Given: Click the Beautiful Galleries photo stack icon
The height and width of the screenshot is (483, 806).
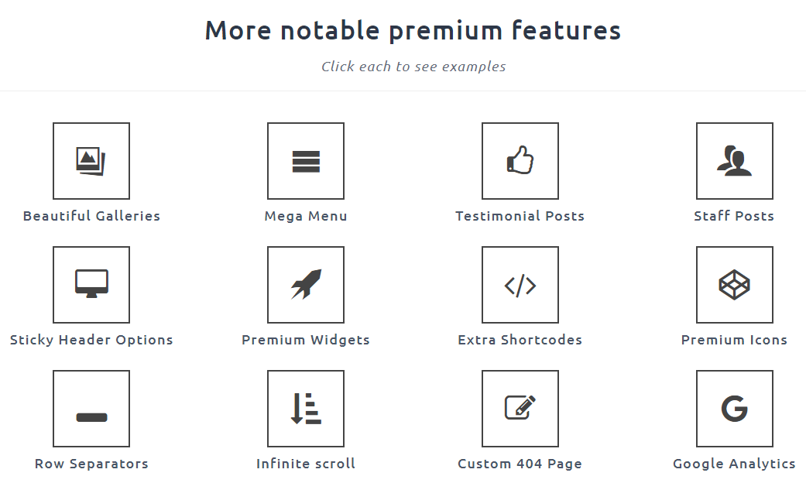Looking at the screenshot, I should click(91, 161).
